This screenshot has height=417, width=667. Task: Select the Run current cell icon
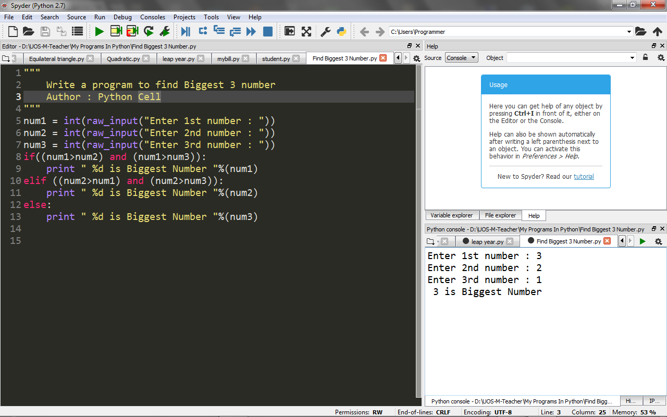pyautogui.click(x=116, y=31)
